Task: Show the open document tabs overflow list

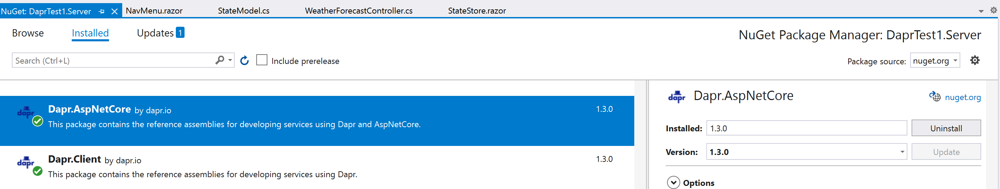Action: click(x=981, y=11)
